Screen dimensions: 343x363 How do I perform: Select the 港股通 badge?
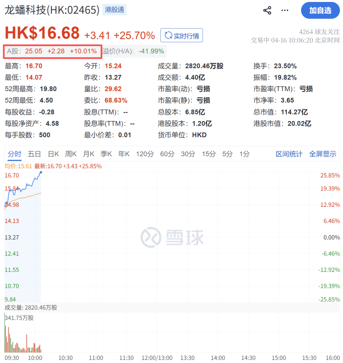pos(114,10)
